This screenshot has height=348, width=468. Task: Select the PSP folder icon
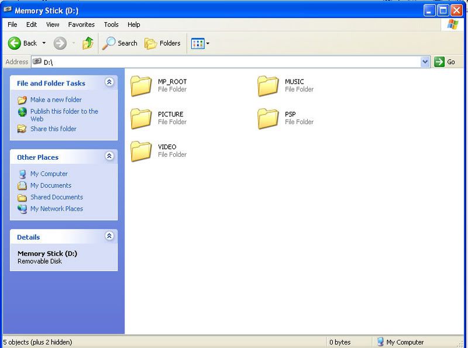pyautogui.click(x=268, y=119)
